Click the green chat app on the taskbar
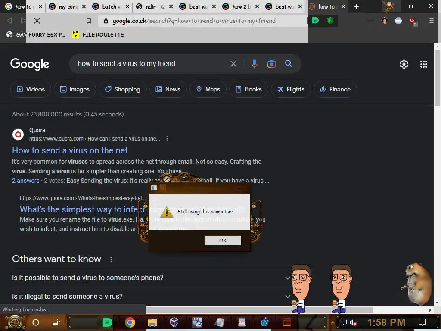The width and height of the screenshot is (441, 331). coord(107,322)
